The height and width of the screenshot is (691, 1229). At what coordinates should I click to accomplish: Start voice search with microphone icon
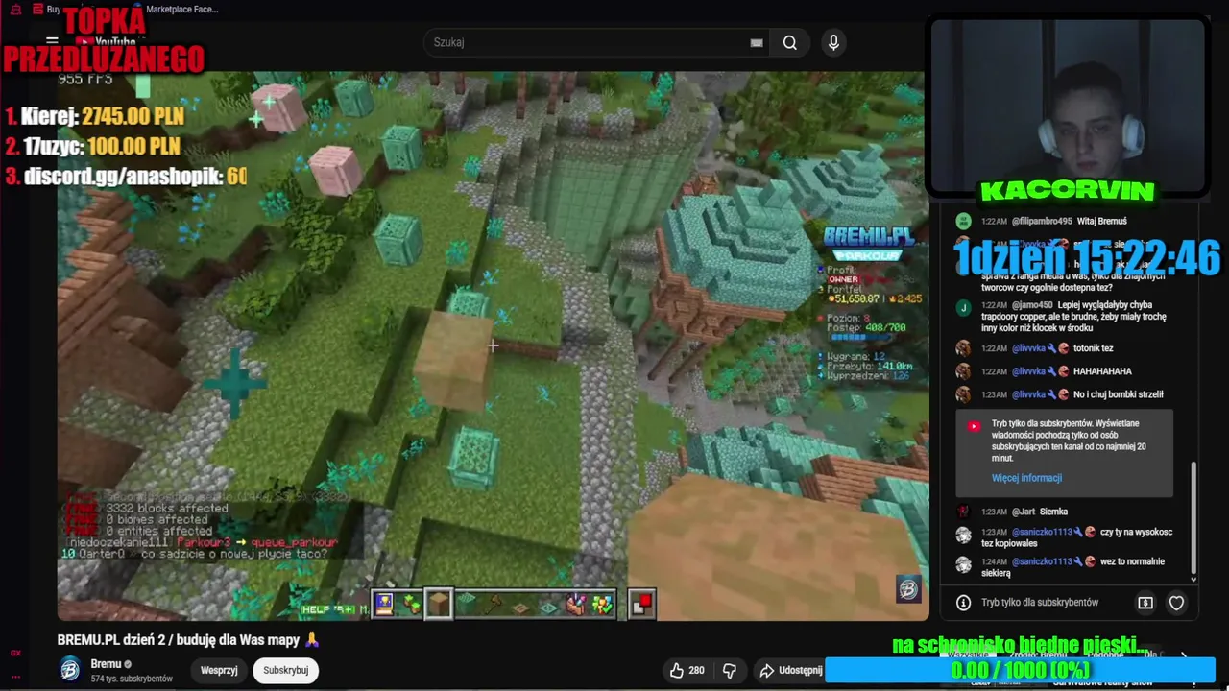[833, 42]
